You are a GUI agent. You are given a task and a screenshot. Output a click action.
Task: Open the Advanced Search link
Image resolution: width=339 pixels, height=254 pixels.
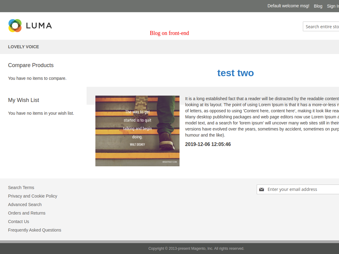[x=25, y=205]
